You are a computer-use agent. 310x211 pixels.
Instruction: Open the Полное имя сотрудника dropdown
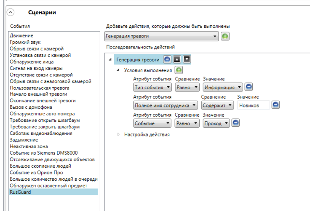(166, 105)
